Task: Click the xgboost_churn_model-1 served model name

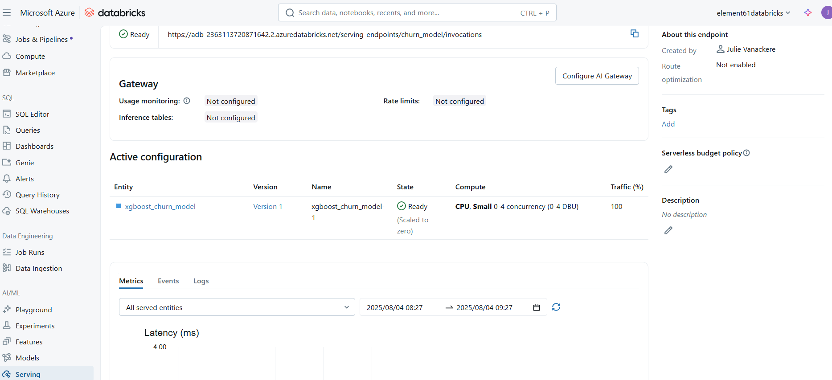Action: coord(348,212)
